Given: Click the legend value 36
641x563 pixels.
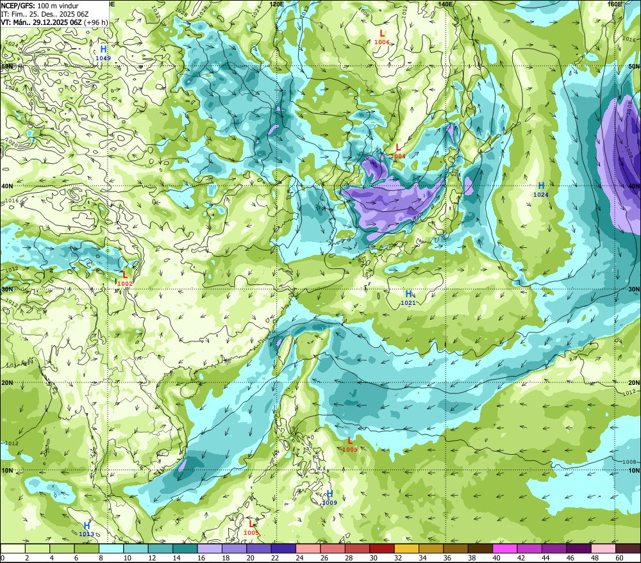Looking at the screenshot, I should click(x=447, y=558).
